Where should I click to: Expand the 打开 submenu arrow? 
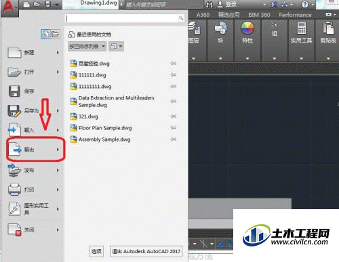pyautogui.click(x=58, y=72)
